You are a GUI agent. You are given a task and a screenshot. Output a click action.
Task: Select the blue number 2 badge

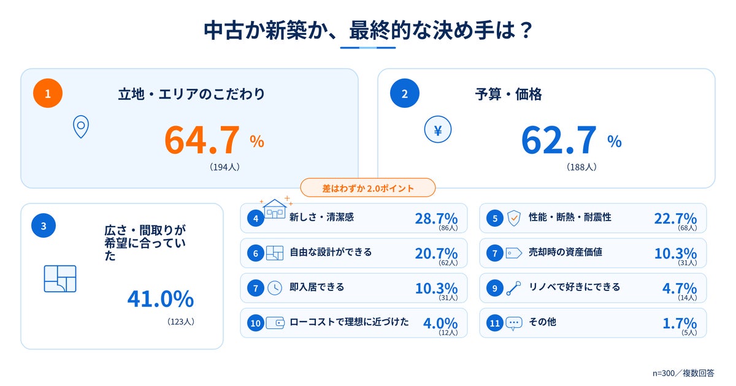pos(404,94)
